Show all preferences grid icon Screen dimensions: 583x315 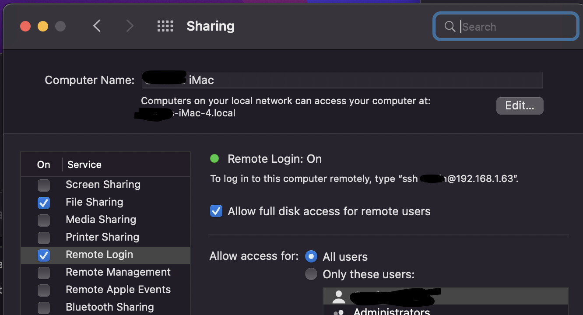pos(165,26)
